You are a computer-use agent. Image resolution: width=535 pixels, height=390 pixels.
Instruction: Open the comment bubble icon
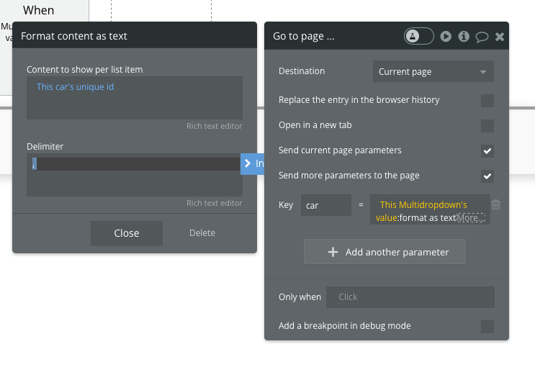[x=482, y=36]
